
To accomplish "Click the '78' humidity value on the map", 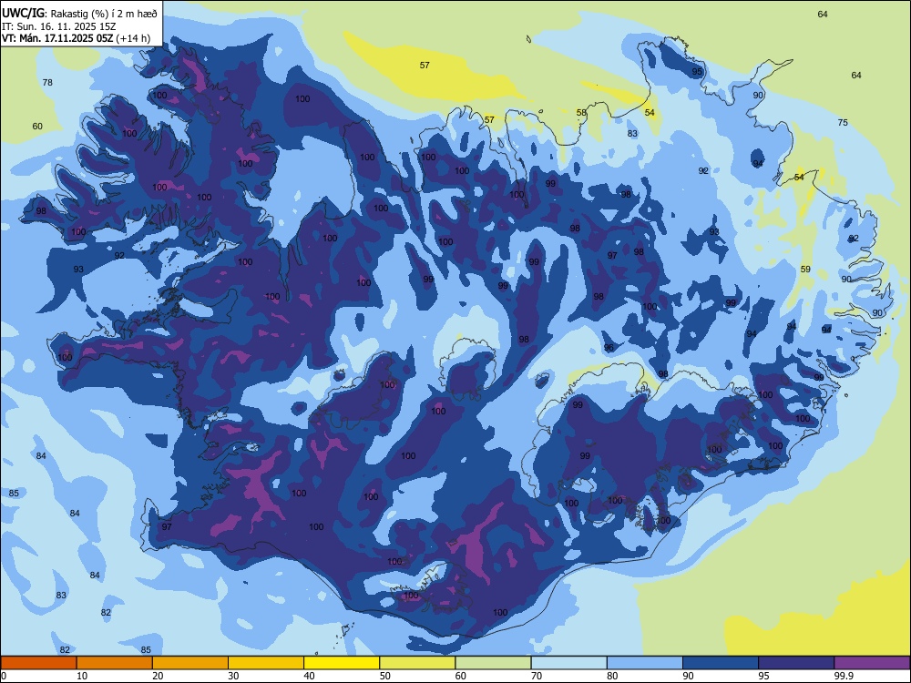I will pyautogui.click(x=47, y=83).
